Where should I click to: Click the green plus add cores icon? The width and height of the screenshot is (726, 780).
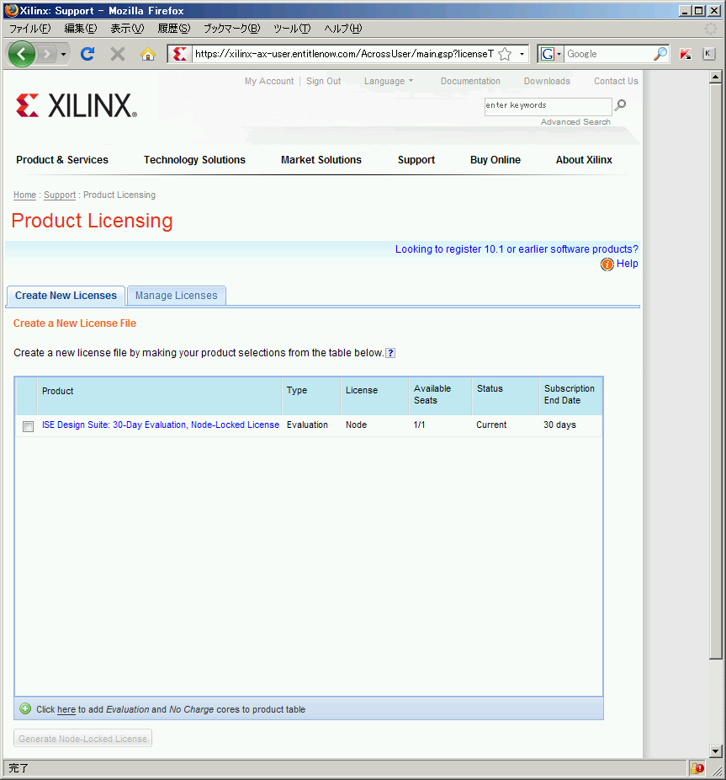(25, 709)
